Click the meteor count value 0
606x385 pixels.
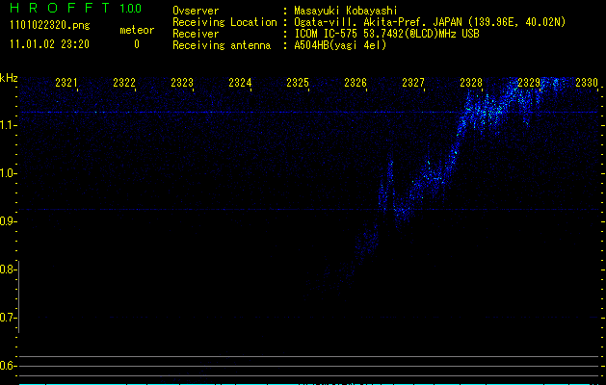[x=137, y=44]
